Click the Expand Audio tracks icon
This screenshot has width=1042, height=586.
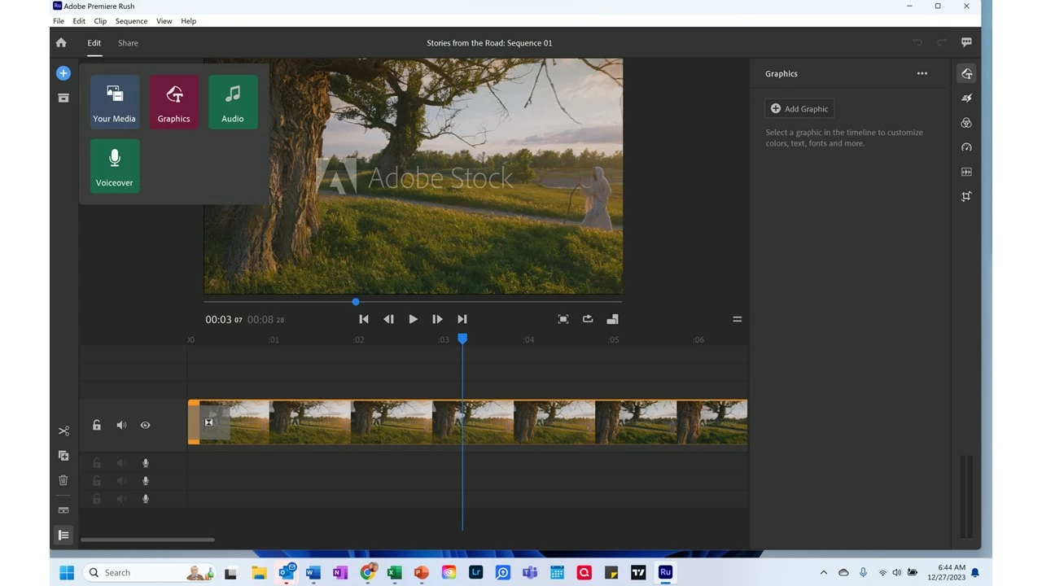click(x=63, y=510)
